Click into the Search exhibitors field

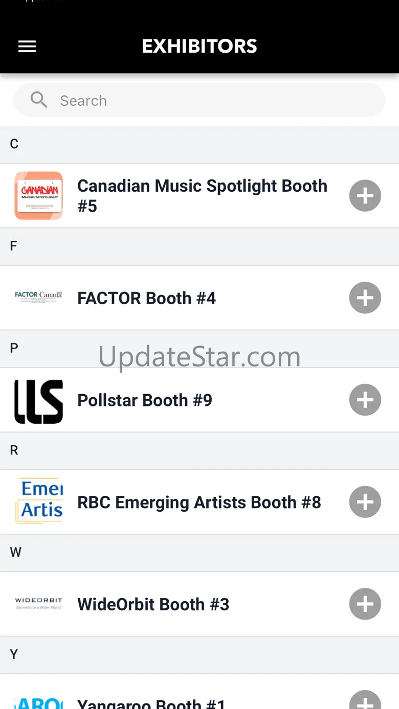199,100
